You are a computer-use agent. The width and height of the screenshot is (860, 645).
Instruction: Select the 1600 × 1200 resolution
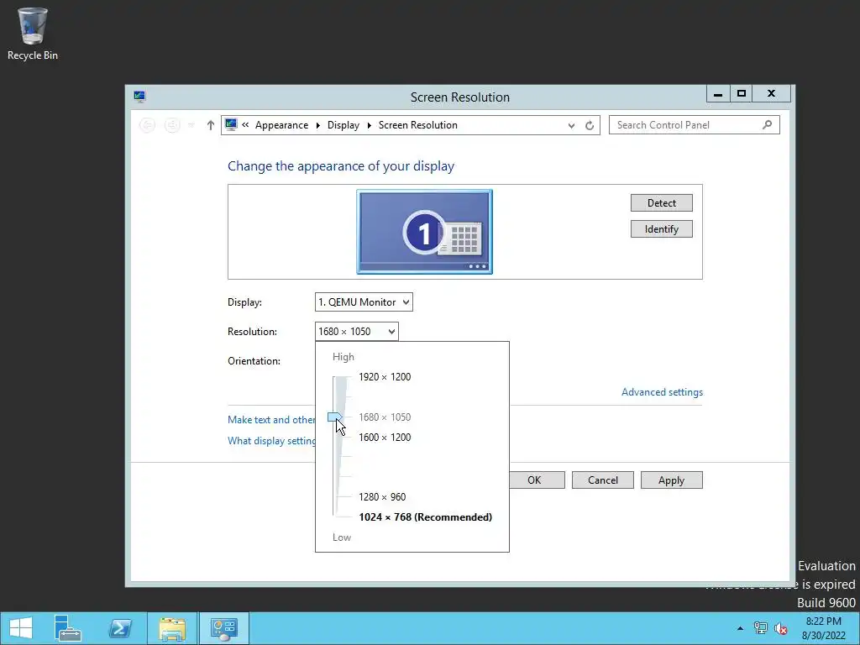pos(385,437)
